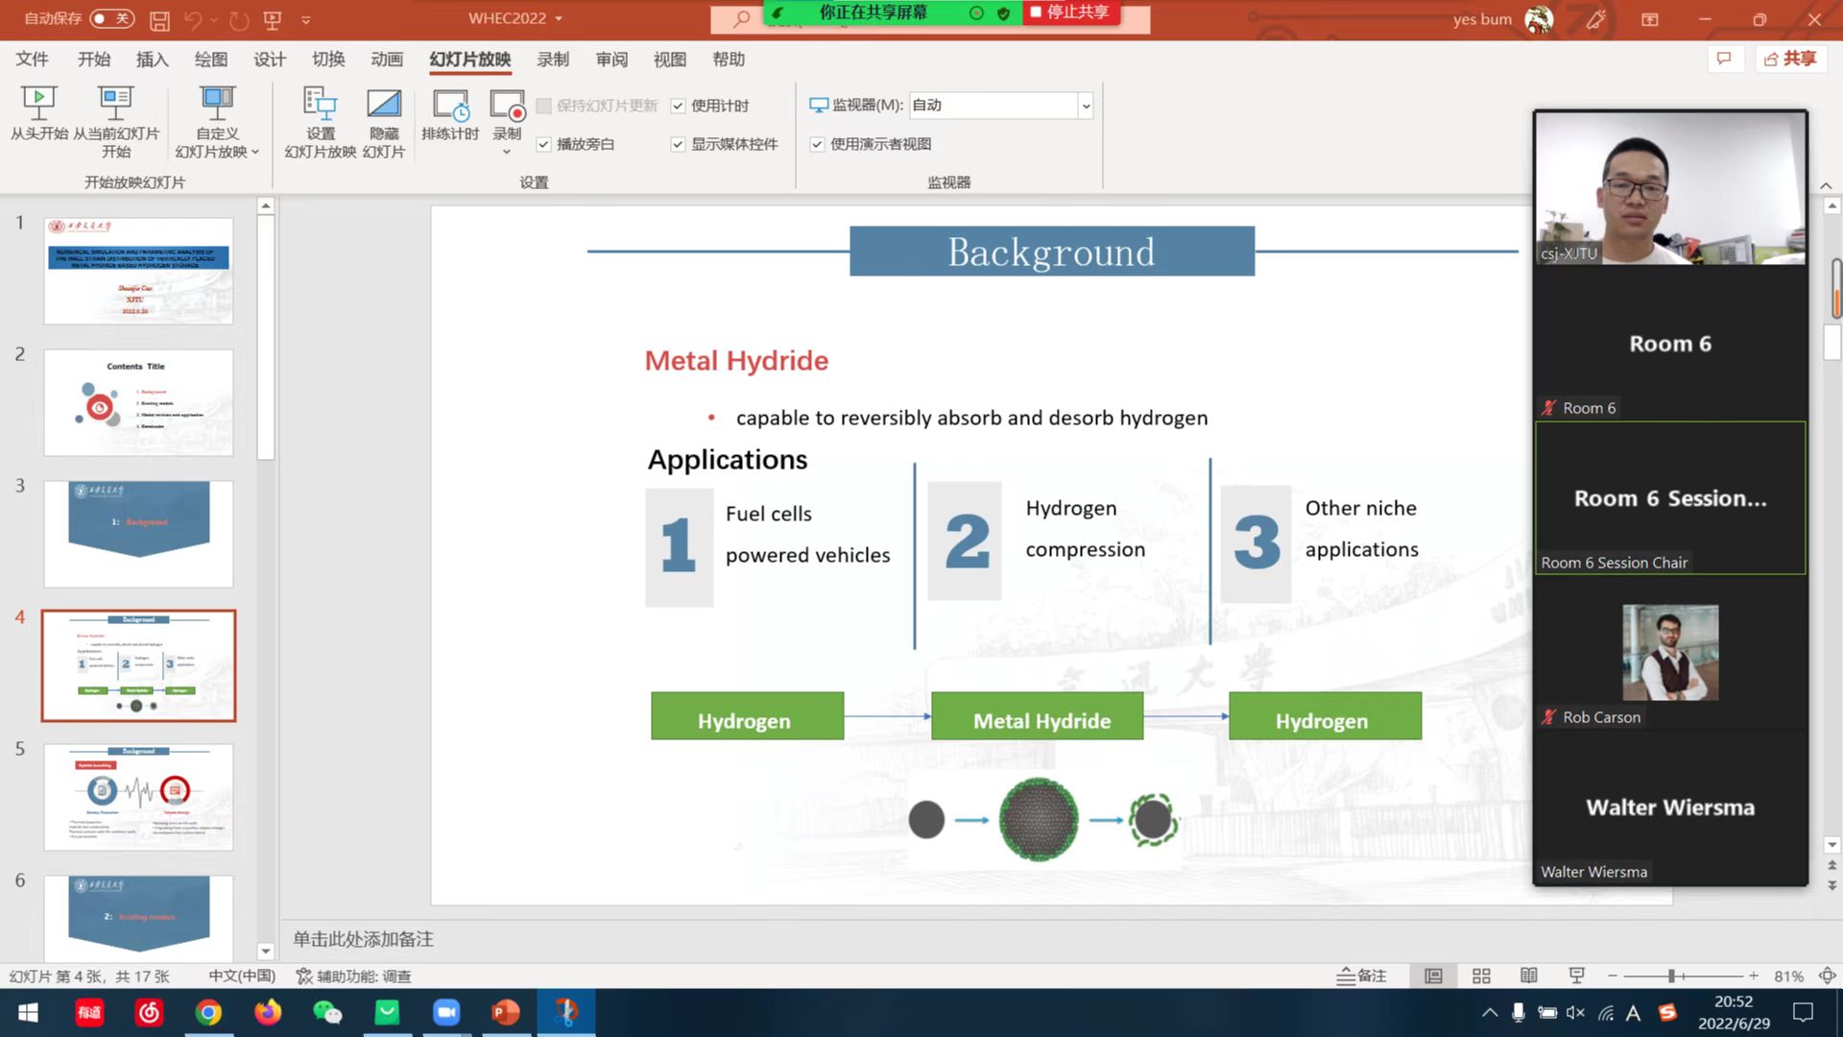Start slideshow from current slide
This screenshot has width=1843, height=1037.
115,102
